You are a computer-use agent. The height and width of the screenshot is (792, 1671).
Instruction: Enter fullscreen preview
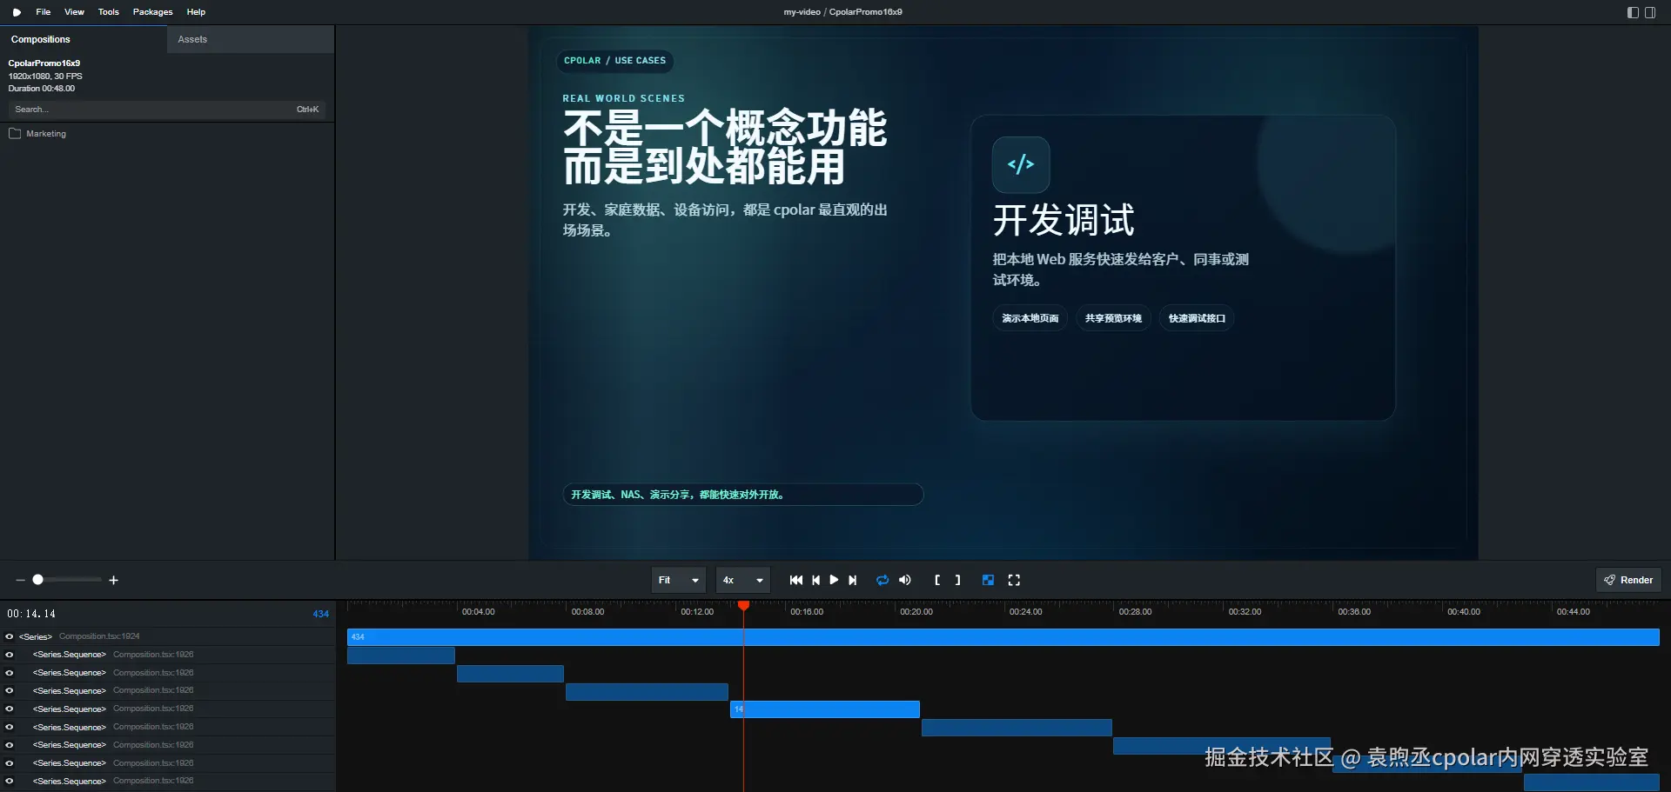(1014, 580)
